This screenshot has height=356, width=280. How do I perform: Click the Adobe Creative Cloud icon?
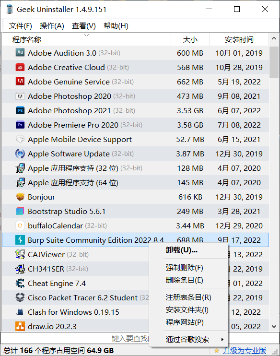point(20,67)
